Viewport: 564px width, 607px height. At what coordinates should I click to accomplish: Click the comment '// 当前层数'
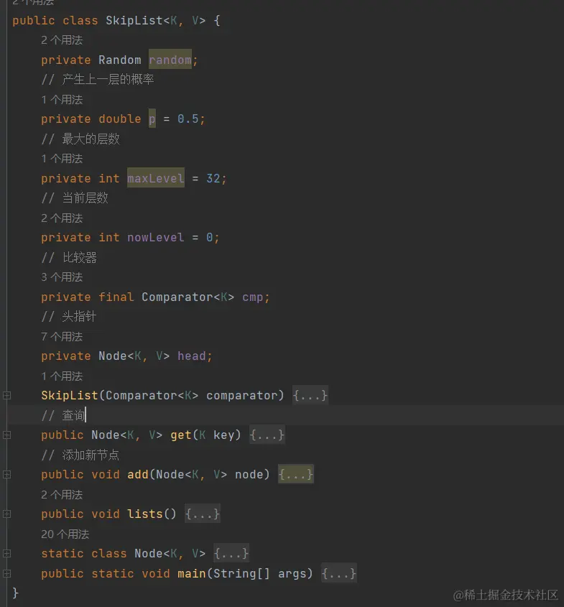point(75,198)
